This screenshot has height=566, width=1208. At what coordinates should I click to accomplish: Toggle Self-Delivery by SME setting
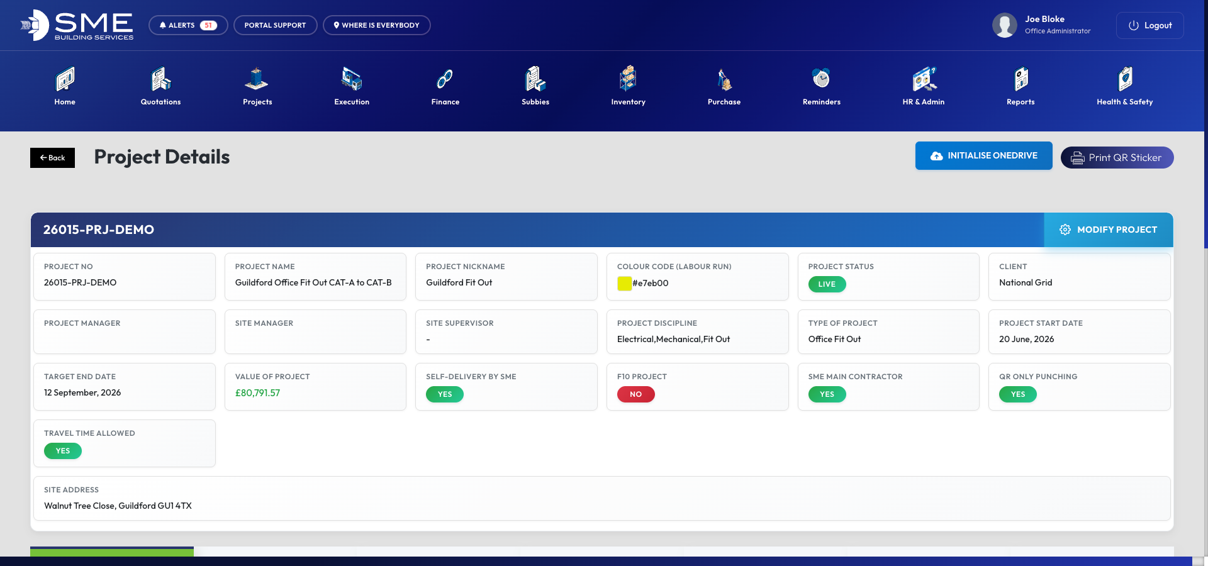coord(445,394)
